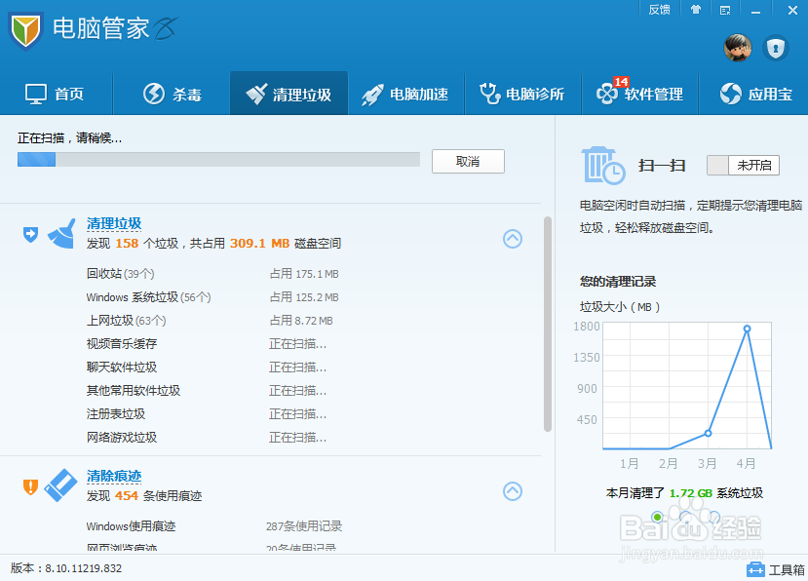This screenshot has width=808, height=581.
Task: Click the 清除痕迹 section heading link
Action: pyautogui.click(x=114, y=476)
